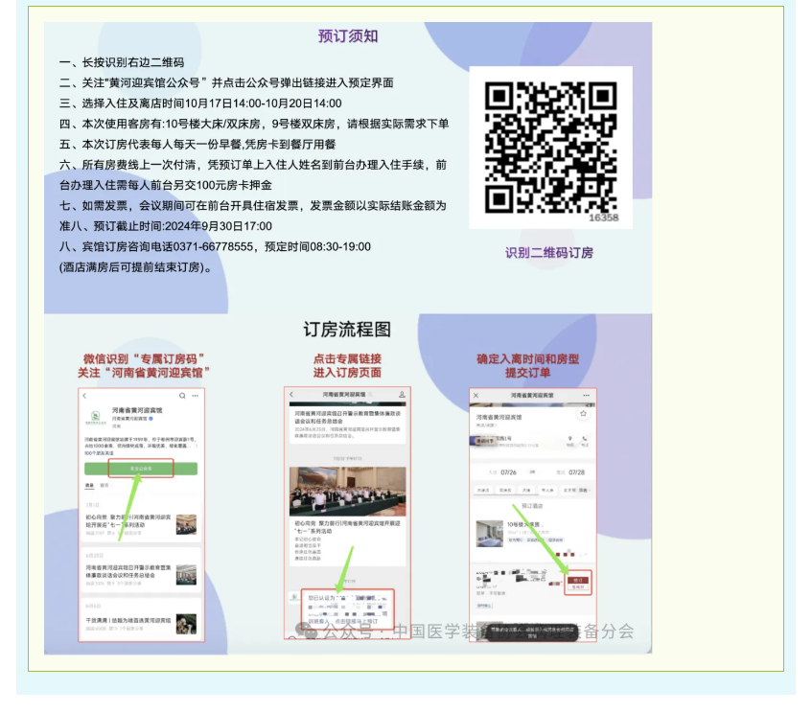
Task: Click the booking QR code
Action: pos(550,147)
